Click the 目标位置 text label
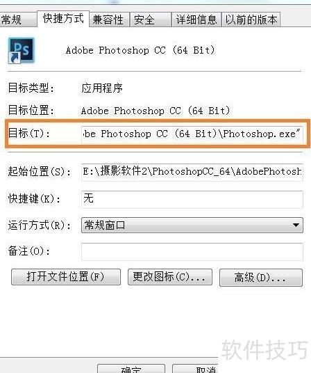Screen dimensions: 311x373 [31, 111]
